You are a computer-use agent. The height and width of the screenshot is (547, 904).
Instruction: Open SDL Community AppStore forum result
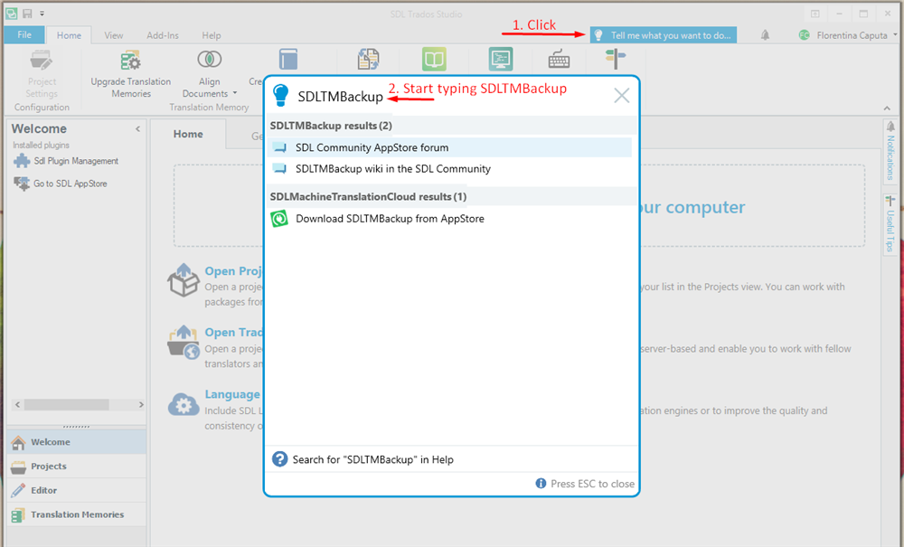click(x=449, y=147)
